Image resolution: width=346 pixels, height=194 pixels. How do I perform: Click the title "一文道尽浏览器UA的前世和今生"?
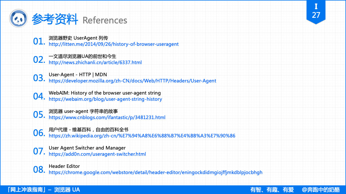[x=82, y=56]
